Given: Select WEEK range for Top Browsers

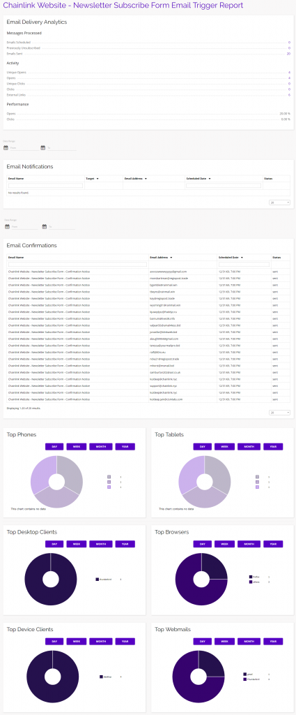Looking at the screenshot, I should tap(225, 544).
